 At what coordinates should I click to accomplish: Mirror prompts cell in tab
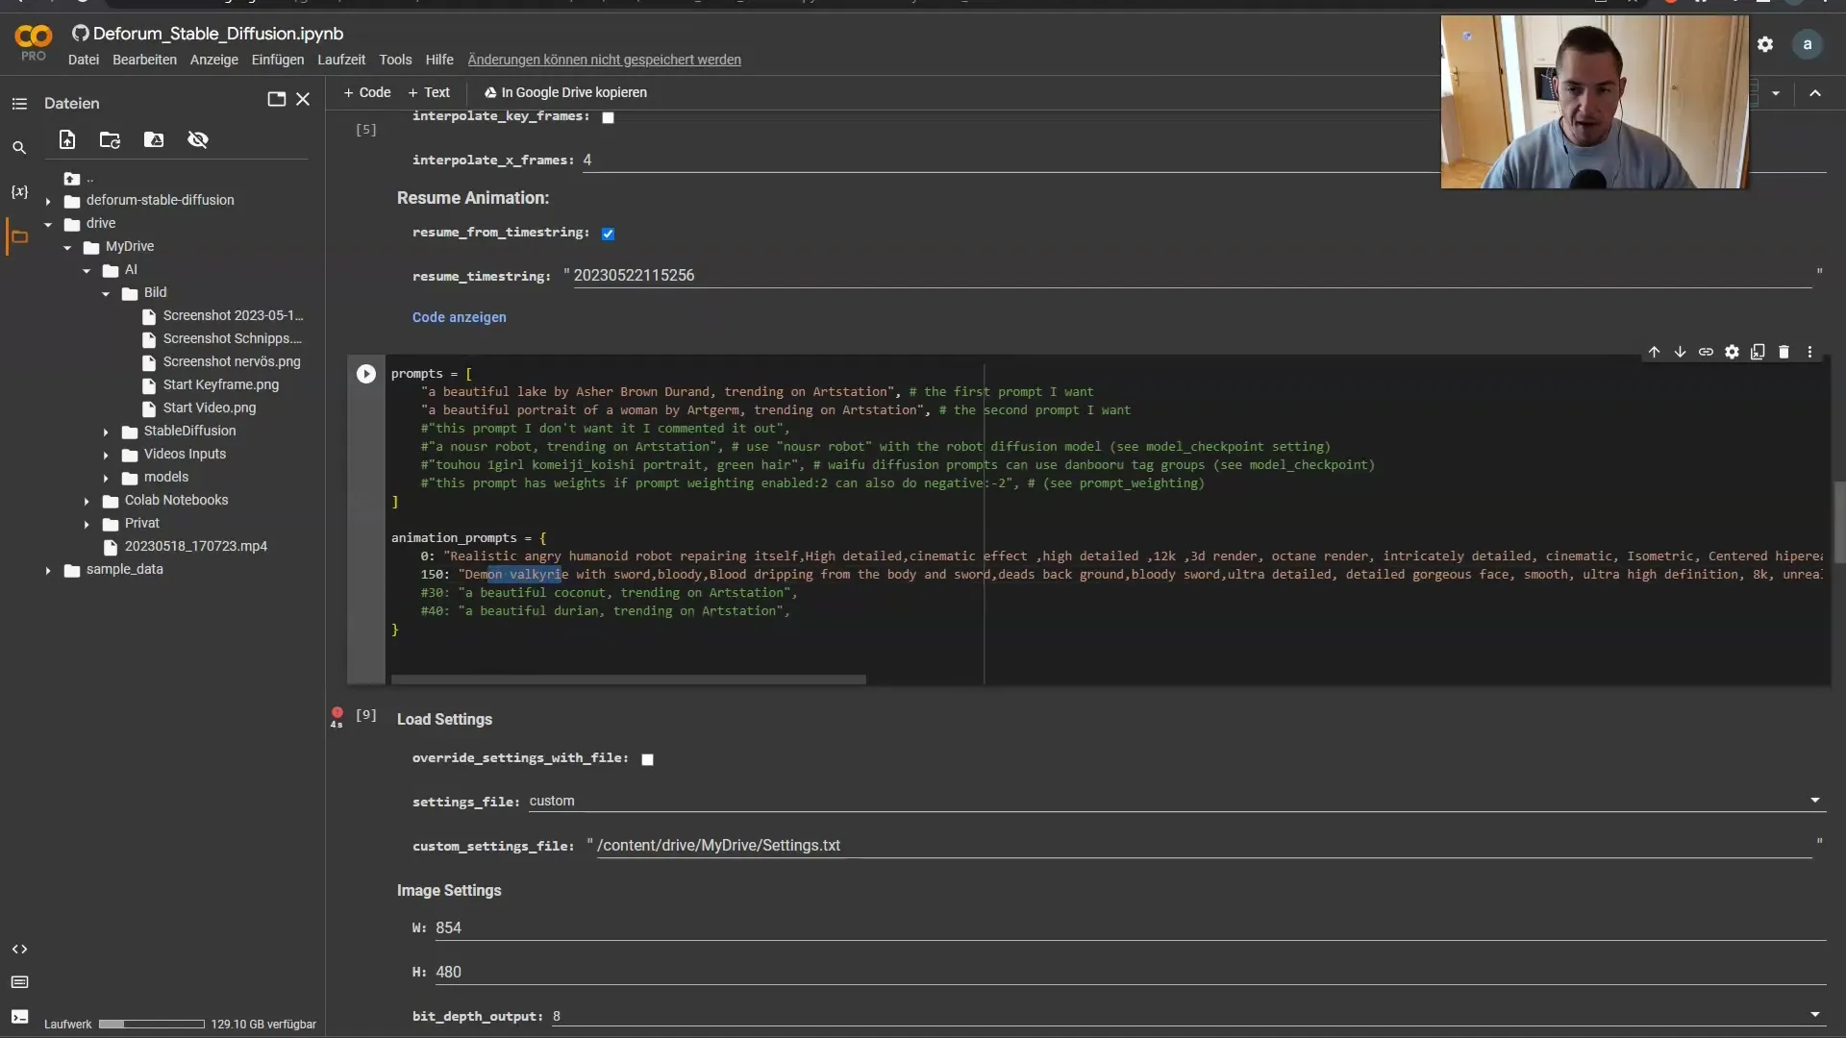1758,352
